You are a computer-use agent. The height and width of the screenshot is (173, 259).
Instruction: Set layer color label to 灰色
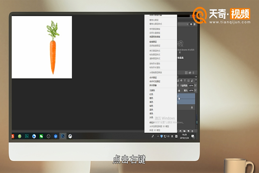coord(152,118)
